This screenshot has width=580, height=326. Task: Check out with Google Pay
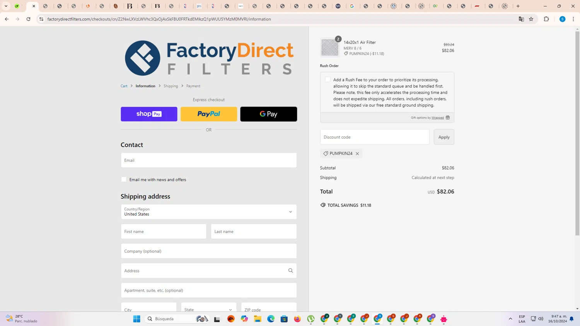(269, 114)
